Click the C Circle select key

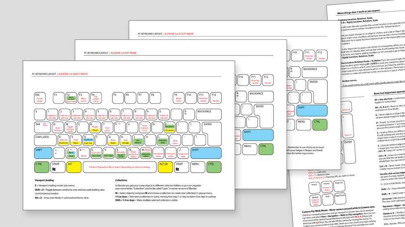click(96, 153)
